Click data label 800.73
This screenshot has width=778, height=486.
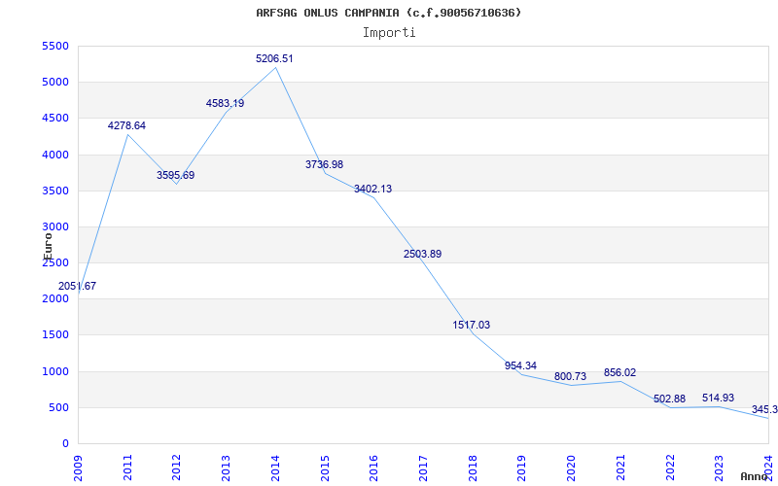570,377
